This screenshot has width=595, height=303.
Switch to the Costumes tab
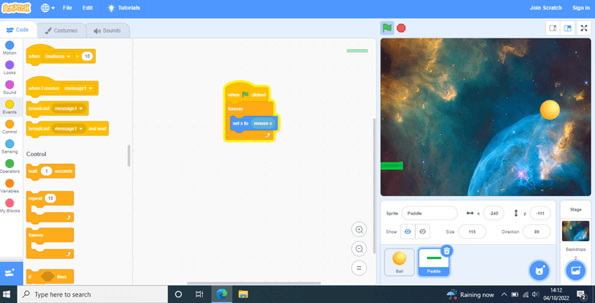pyautogui.click(x=61, y=31)
